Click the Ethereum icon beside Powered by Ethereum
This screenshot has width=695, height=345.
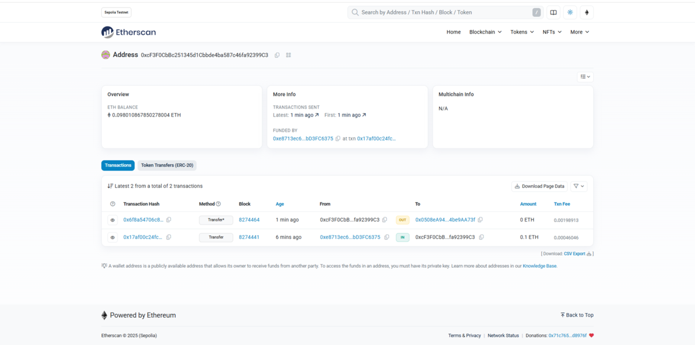point(104,315)
